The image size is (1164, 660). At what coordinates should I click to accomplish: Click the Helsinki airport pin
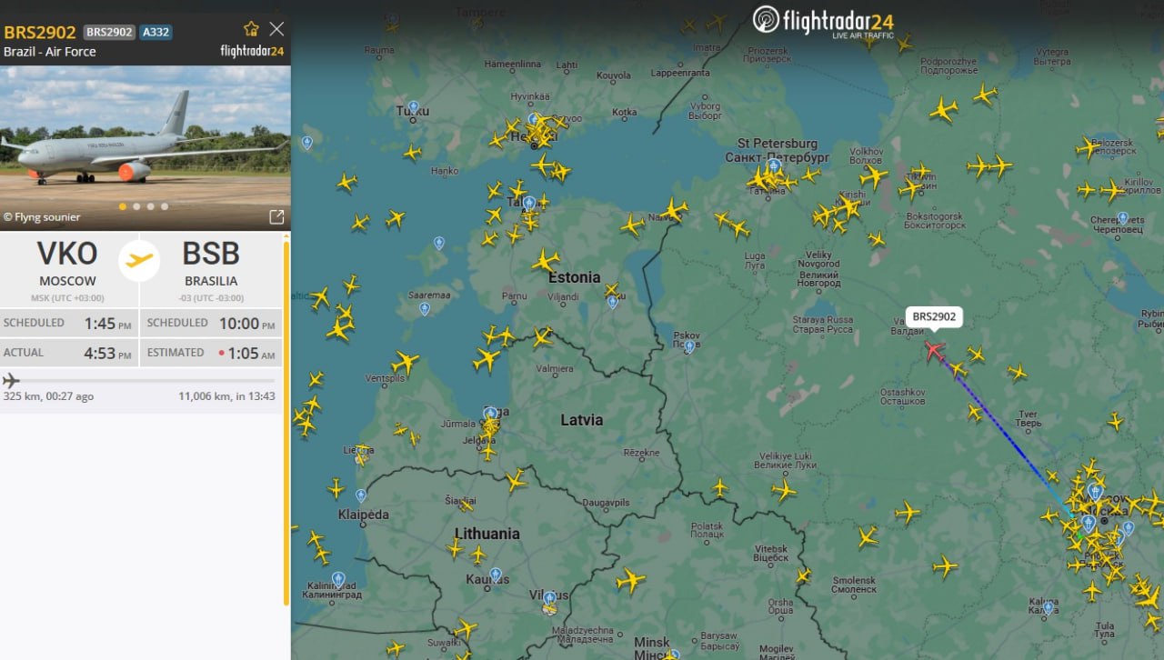[534, 118]
